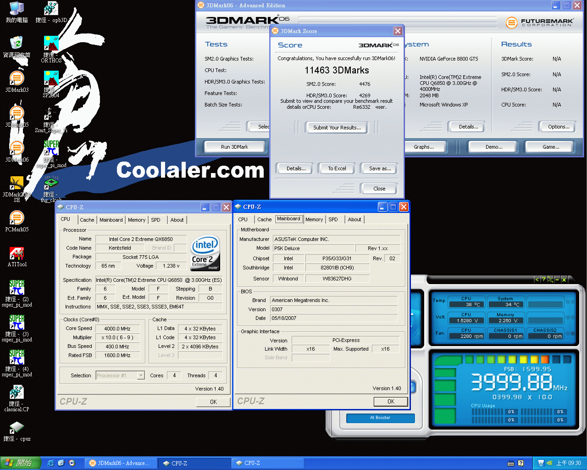Click the Core Speed value 4000.0 MHz

coord(117,329)
